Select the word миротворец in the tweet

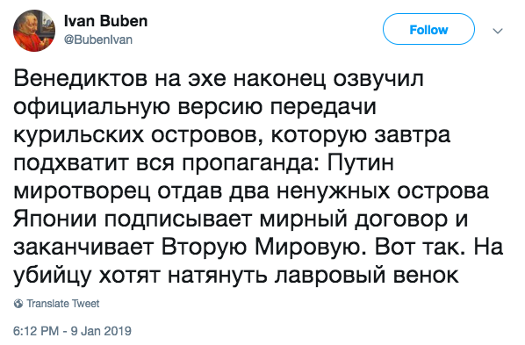pos(82,192)
